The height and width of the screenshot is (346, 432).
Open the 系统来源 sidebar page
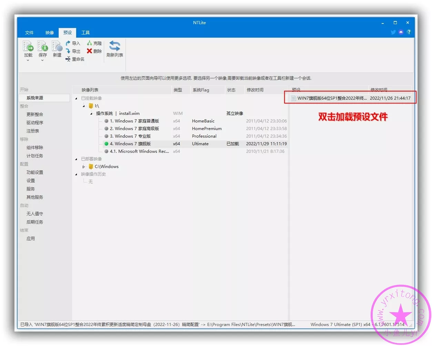click(44, 98)
